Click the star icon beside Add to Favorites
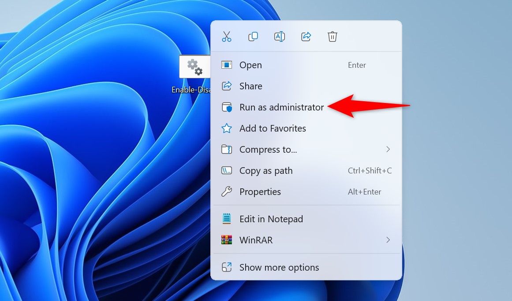512x301 pixels. point(227,128)
